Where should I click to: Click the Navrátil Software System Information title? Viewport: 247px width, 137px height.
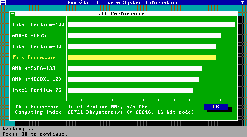coord(123,2)
